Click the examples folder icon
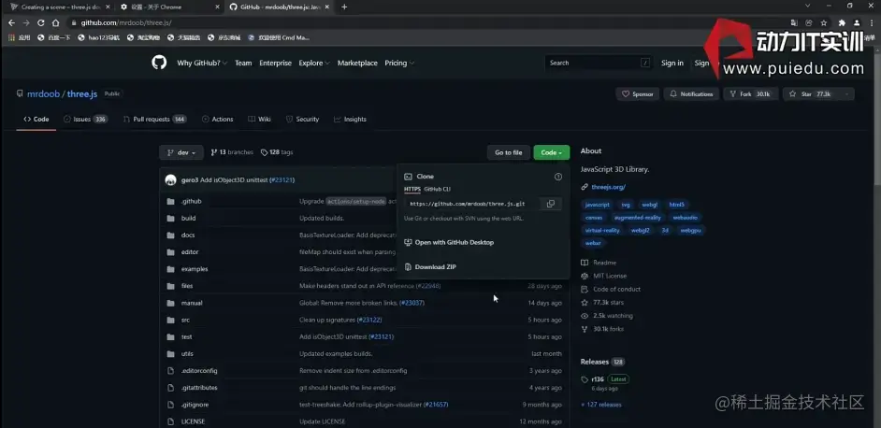This screenshot has width=881, height=428. click(171, 268)
